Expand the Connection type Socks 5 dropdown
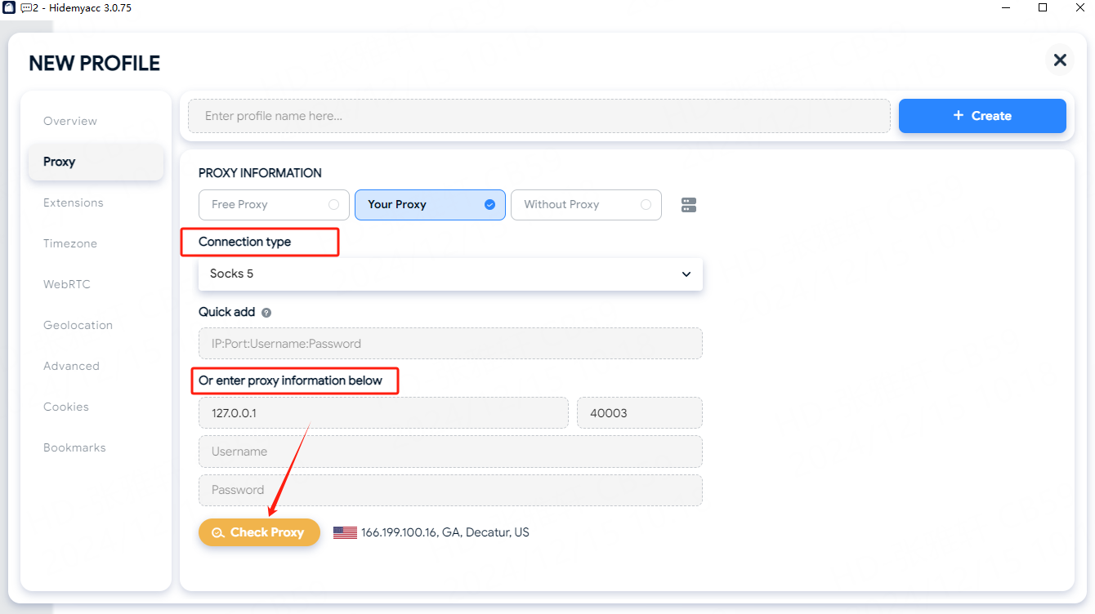Viewport: 1095px width, 614px height. click(449, 274)
